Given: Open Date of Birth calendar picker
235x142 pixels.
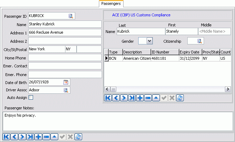Looking at the screenshot, I should click(x=66, y=82).
